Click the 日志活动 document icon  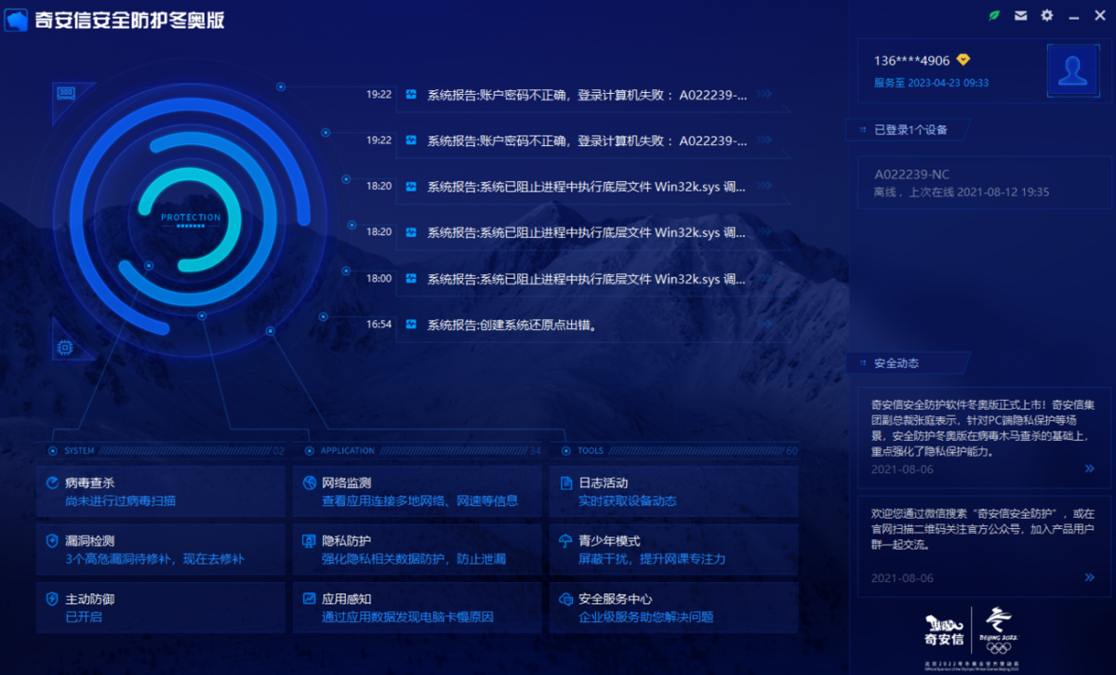coord(565,483)
